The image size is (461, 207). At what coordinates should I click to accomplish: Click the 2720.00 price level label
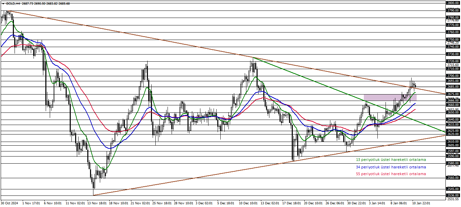point(453,61)
